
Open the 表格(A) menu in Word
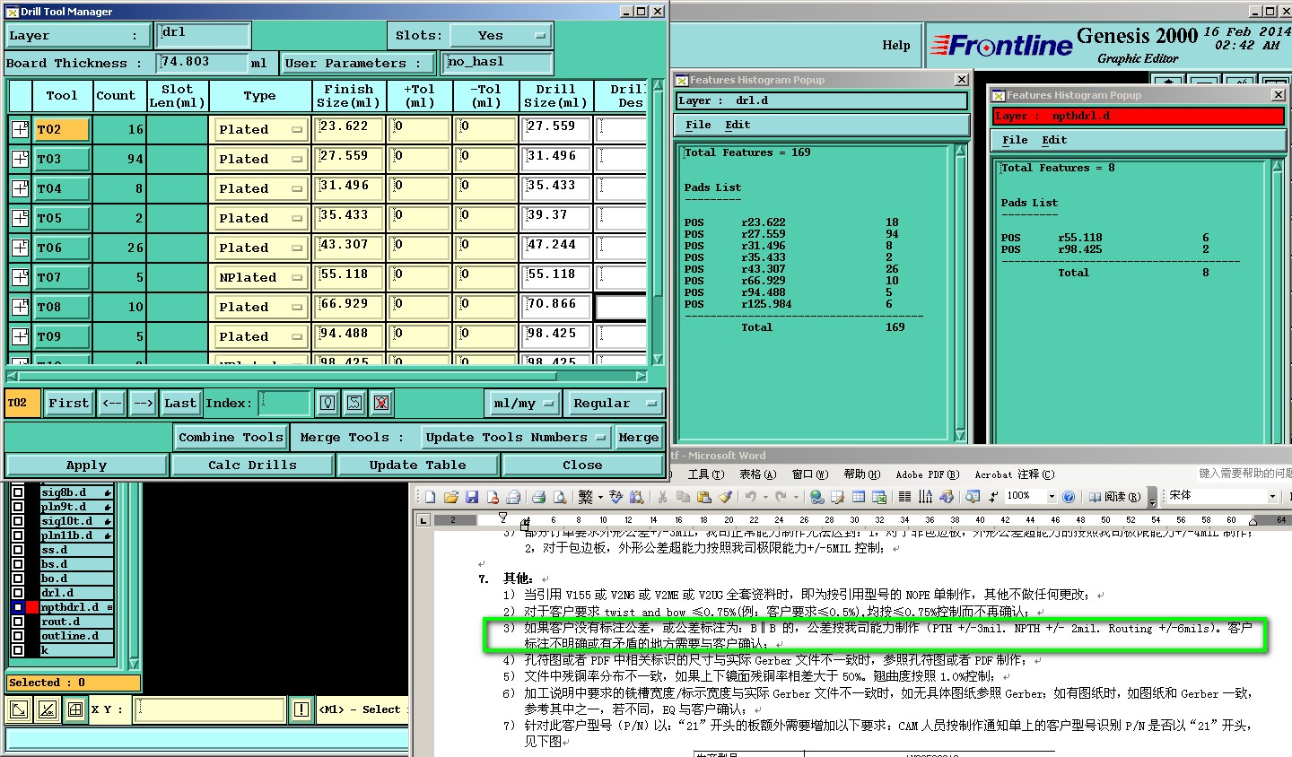pyautogui.click(x=756, y=474)
